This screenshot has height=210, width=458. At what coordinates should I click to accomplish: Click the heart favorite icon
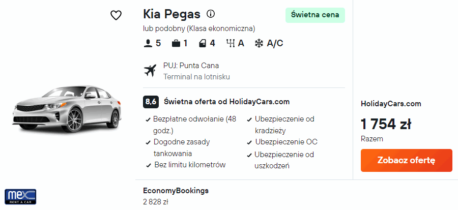click(x=116, y=15)
